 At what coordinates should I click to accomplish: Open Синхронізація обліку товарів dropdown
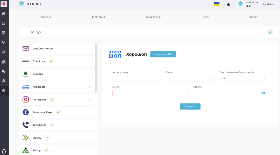click(x=244, y=78)
